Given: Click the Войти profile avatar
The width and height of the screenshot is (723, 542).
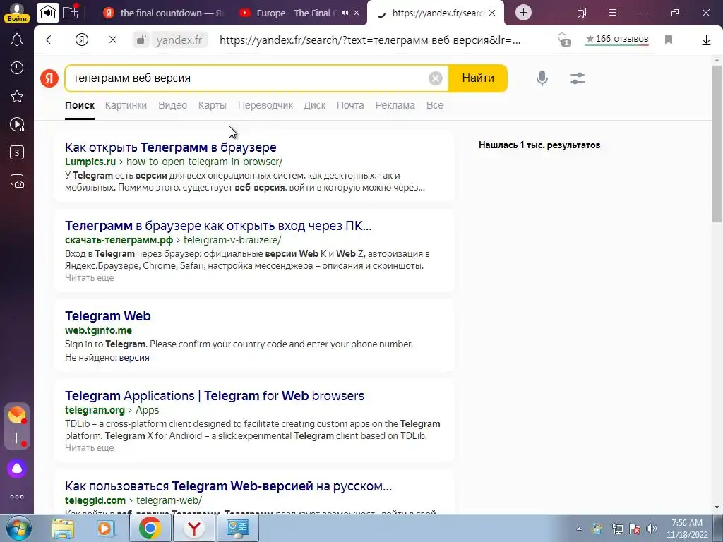Looking at the screenshot, I should coord(17,13).
